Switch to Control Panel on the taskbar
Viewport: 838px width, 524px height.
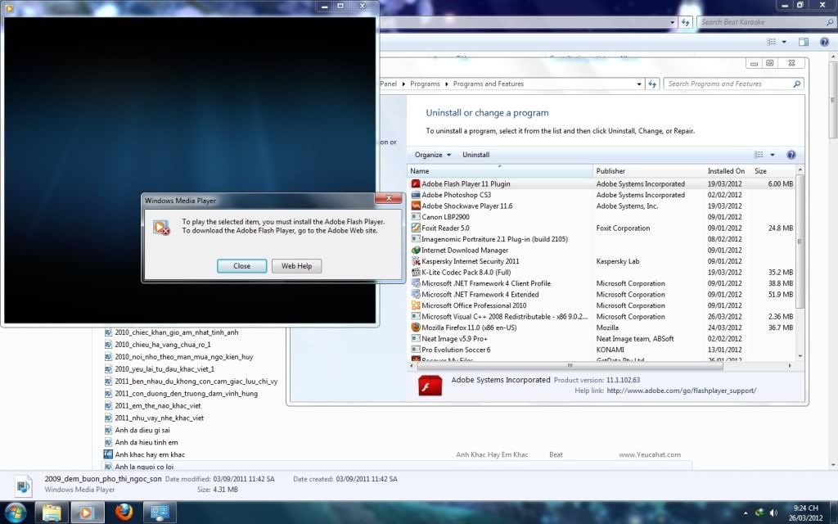pyautogui.click(x=160, y=513)
